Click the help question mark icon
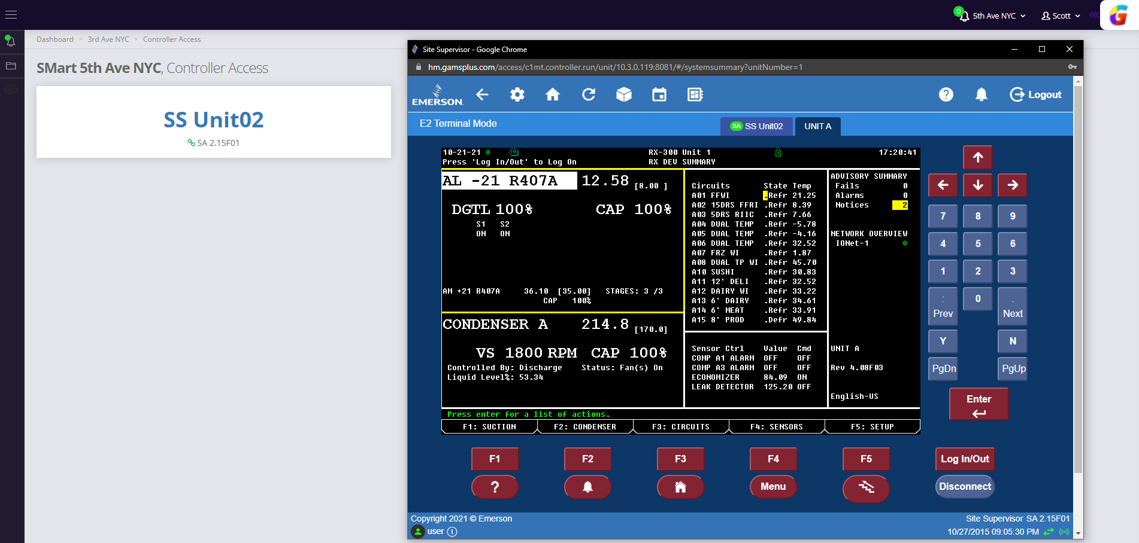Image resolution: width=1139 pixels, height=543 pixels. [946, 94]
